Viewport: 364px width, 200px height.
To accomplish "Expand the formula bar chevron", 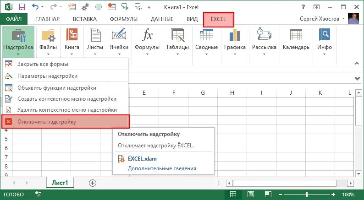I will point(357,79).
